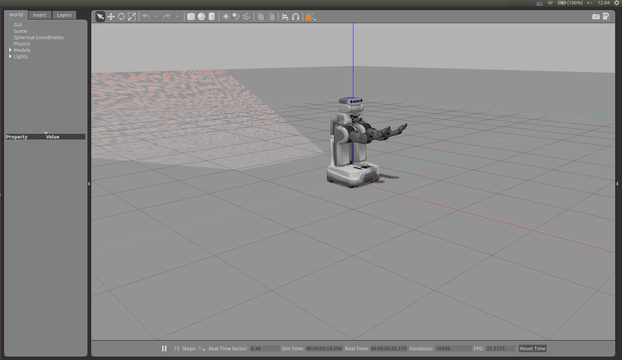Open the undo history dropdown arrow
This screenshot has height=360, width=622.
(x=156, y=16)
